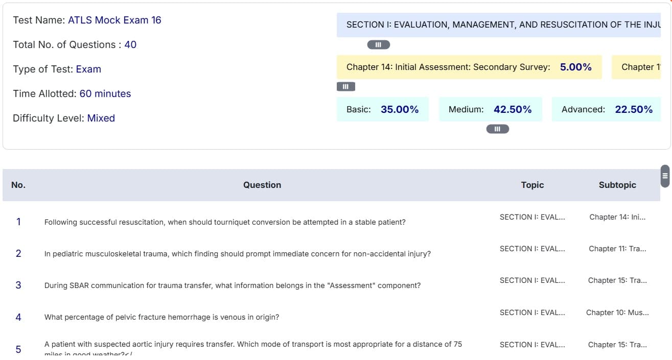672x360 pixels.
Task: Select the "Mixed" difficulty level text
Action: pos(101,118)
